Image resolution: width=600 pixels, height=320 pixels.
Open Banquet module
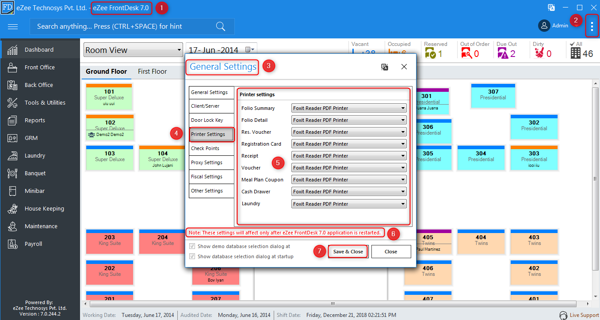click(x=40, y=173)
